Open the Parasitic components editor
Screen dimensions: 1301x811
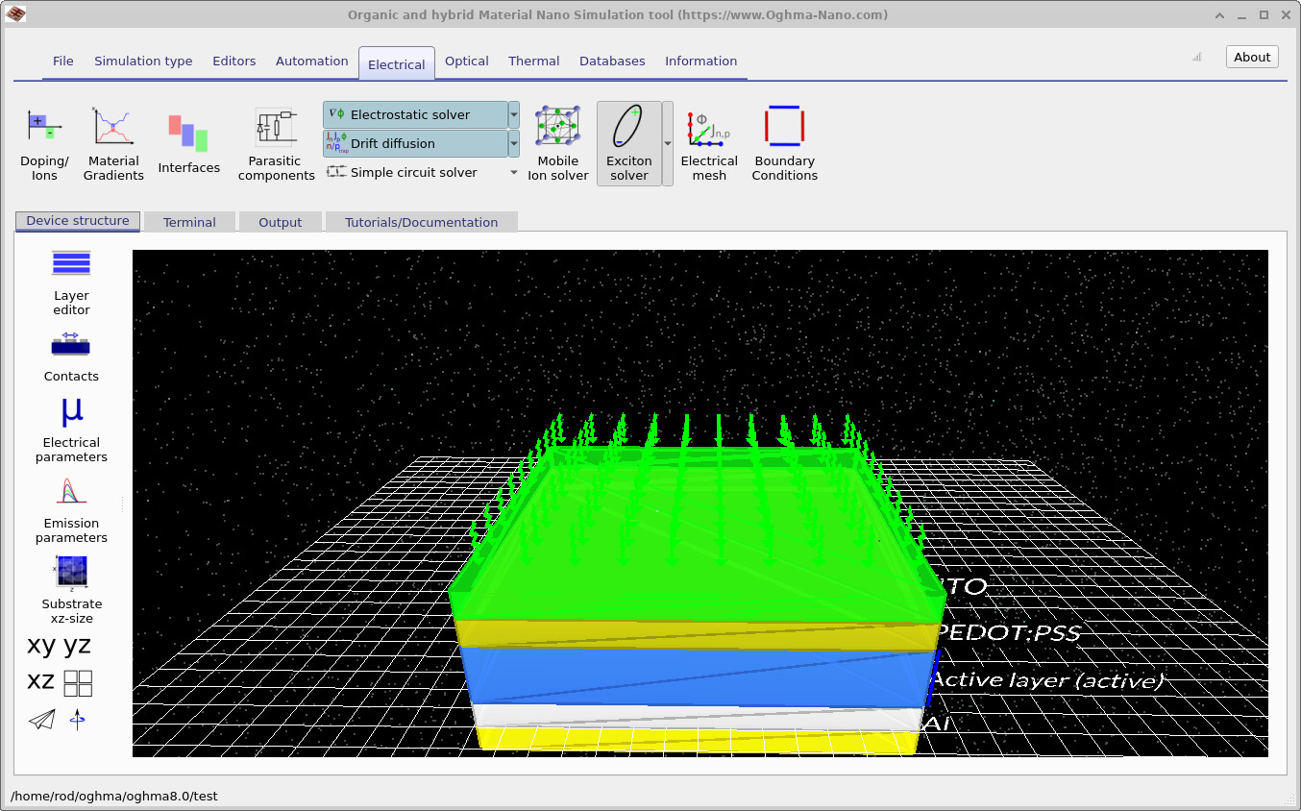[x=276, y=139]
